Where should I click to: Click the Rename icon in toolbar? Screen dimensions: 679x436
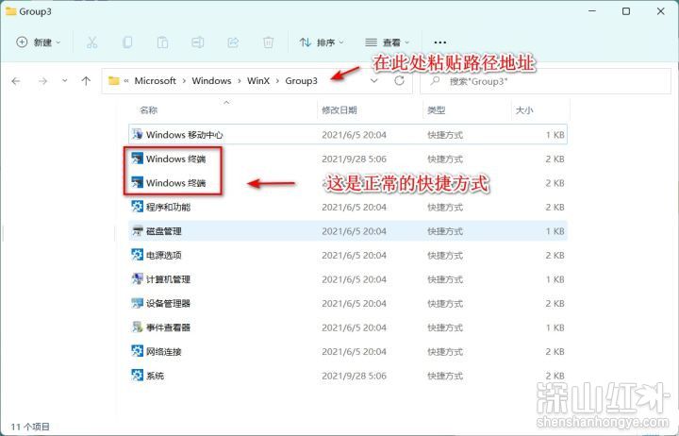(x=198, y=42)
